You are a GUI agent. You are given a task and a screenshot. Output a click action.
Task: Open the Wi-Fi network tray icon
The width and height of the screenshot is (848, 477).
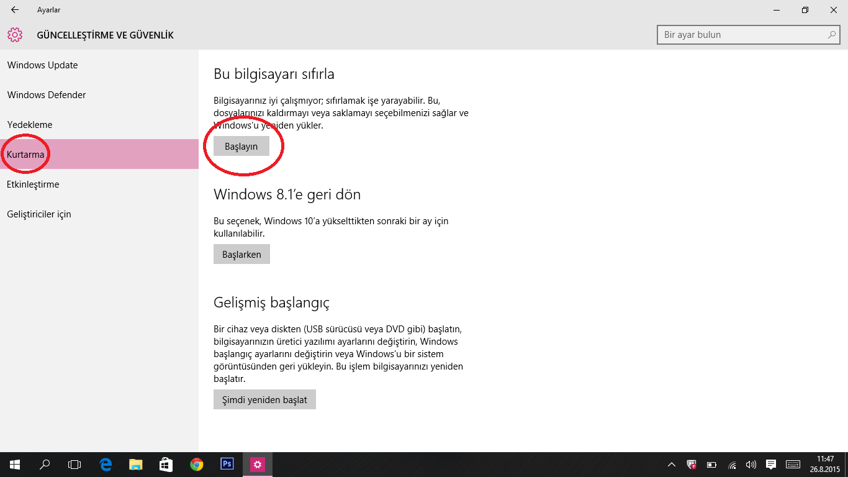click(x=732, y=465)
